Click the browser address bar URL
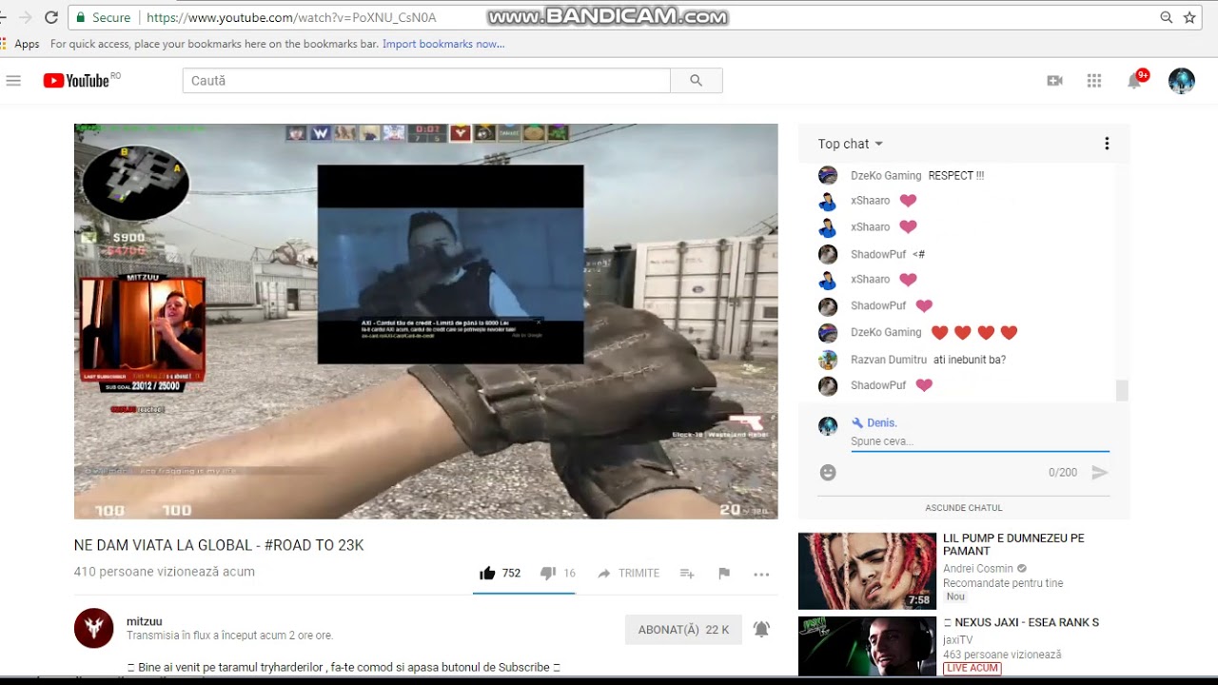Image resolution: width=1218 pixels, height=685 pixels. click(291, 17)
